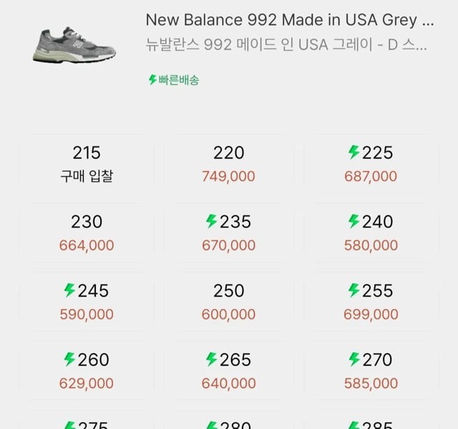Viewport: 458px width, 429px height.
Task: Click the 580,000 price under size 240
Action: click(371, 245)
